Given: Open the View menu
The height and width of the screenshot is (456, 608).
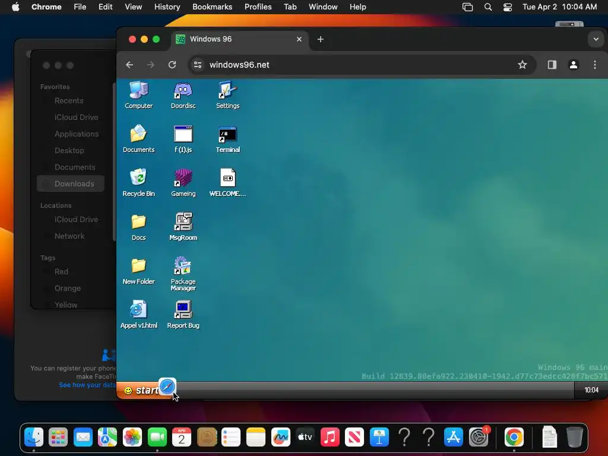Looking at the screenshot, I should (x=133, y=7).
